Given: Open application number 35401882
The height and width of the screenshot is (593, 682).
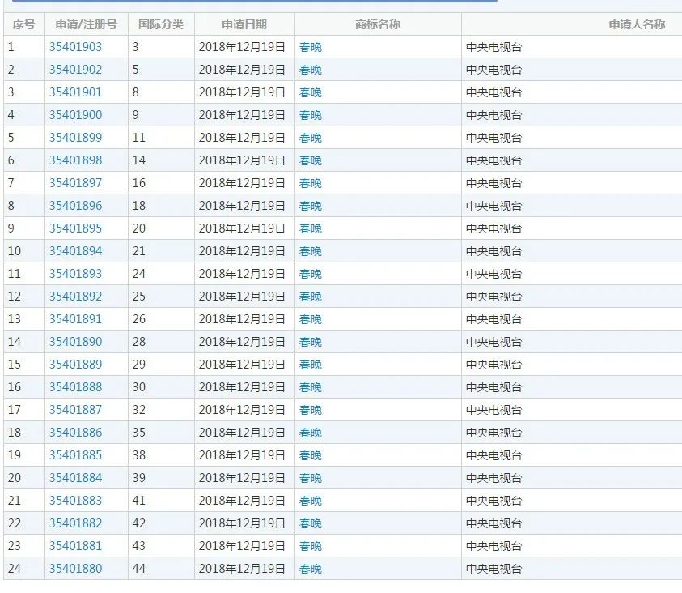Looking at the screenshot, I should click(75, 523).
